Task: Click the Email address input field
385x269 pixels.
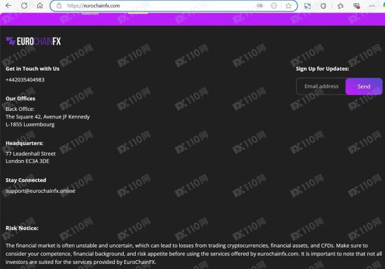Action: click(321, 86)
